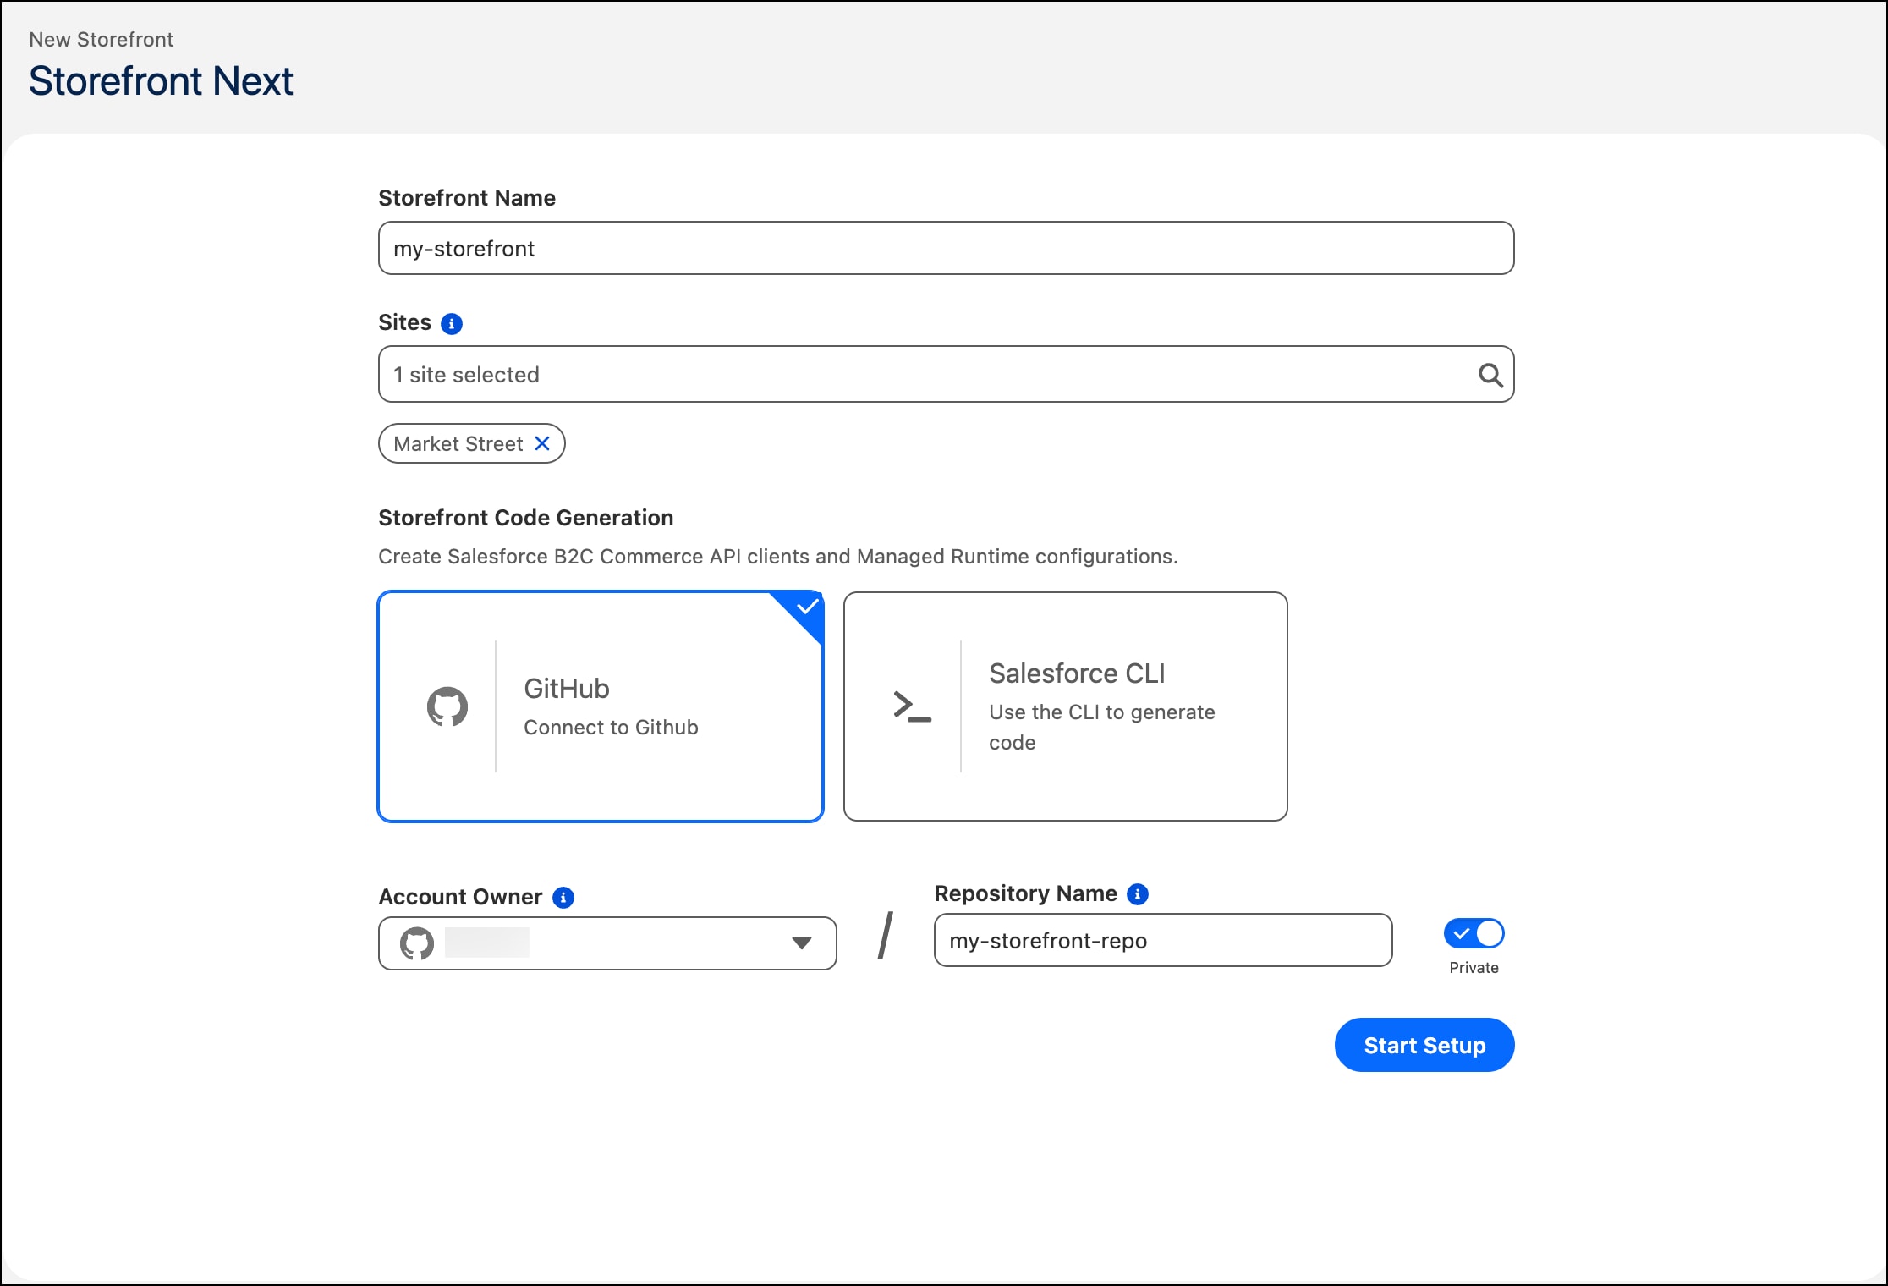Click the Storefront Code Generation heading
This screenshot has height=1286, width=1888.
[526, 518]
